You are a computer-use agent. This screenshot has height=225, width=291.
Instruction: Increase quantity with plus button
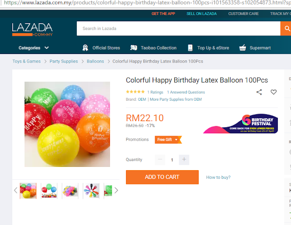184,160
